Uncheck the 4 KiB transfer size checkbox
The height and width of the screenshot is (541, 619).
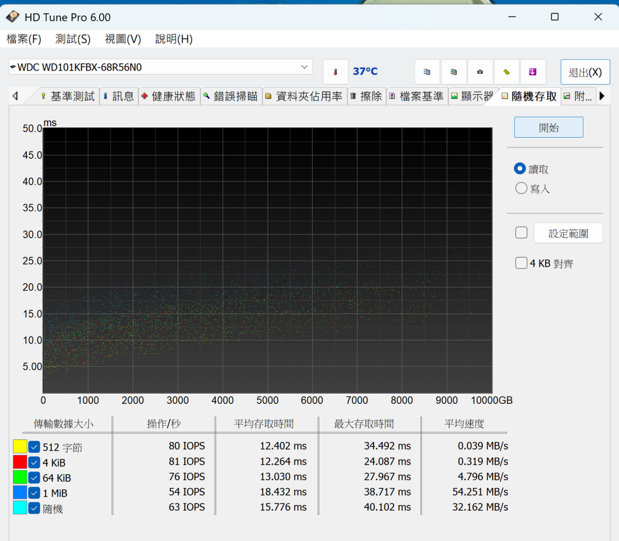coord(34,462)
